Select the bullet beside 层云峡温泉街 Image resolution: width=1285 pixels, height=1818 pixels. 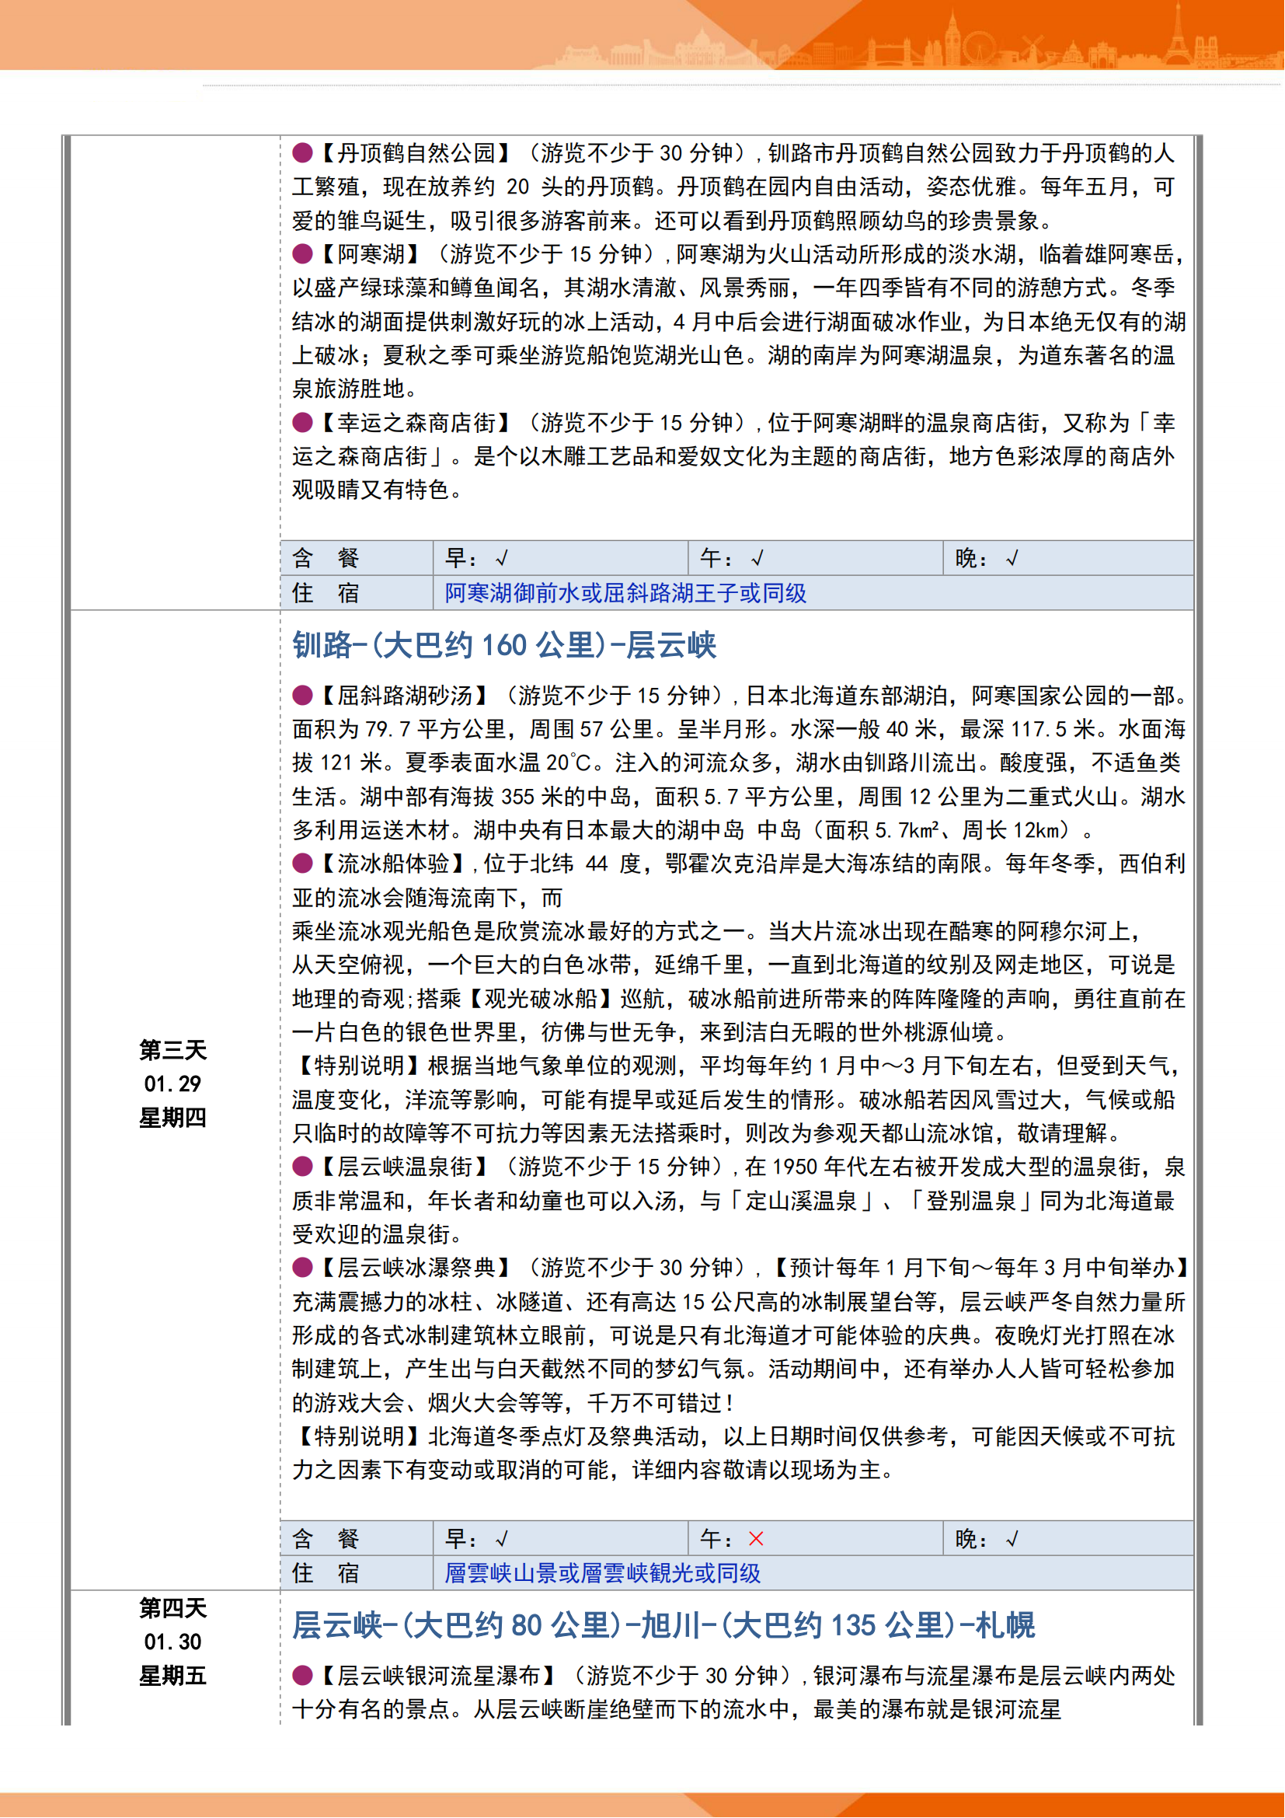point(302,1167)
